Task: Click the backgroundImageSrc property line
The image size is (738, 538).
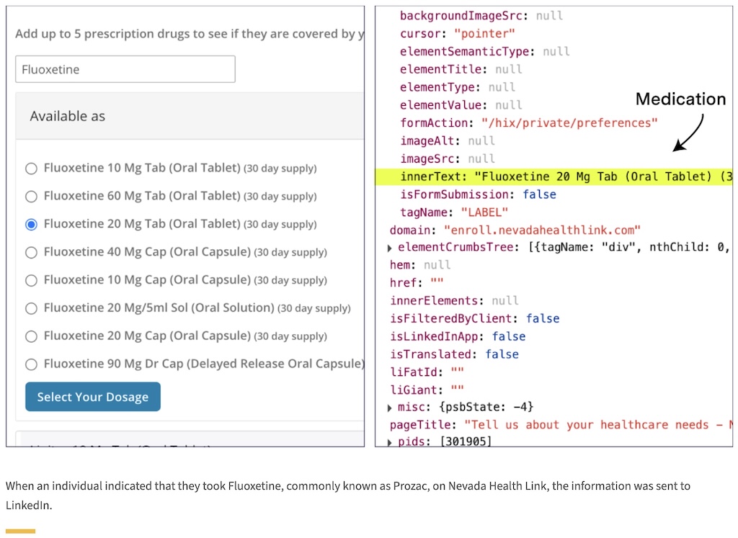Action: (x=481, y=16)
